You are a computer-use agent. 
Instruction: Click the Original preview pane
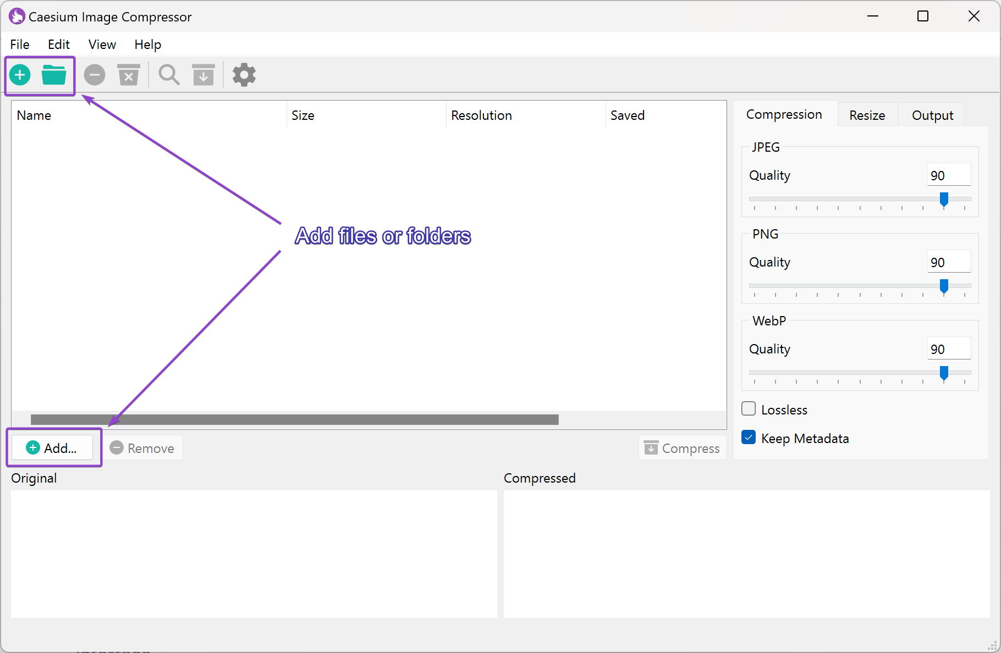[x=254, y=554]
